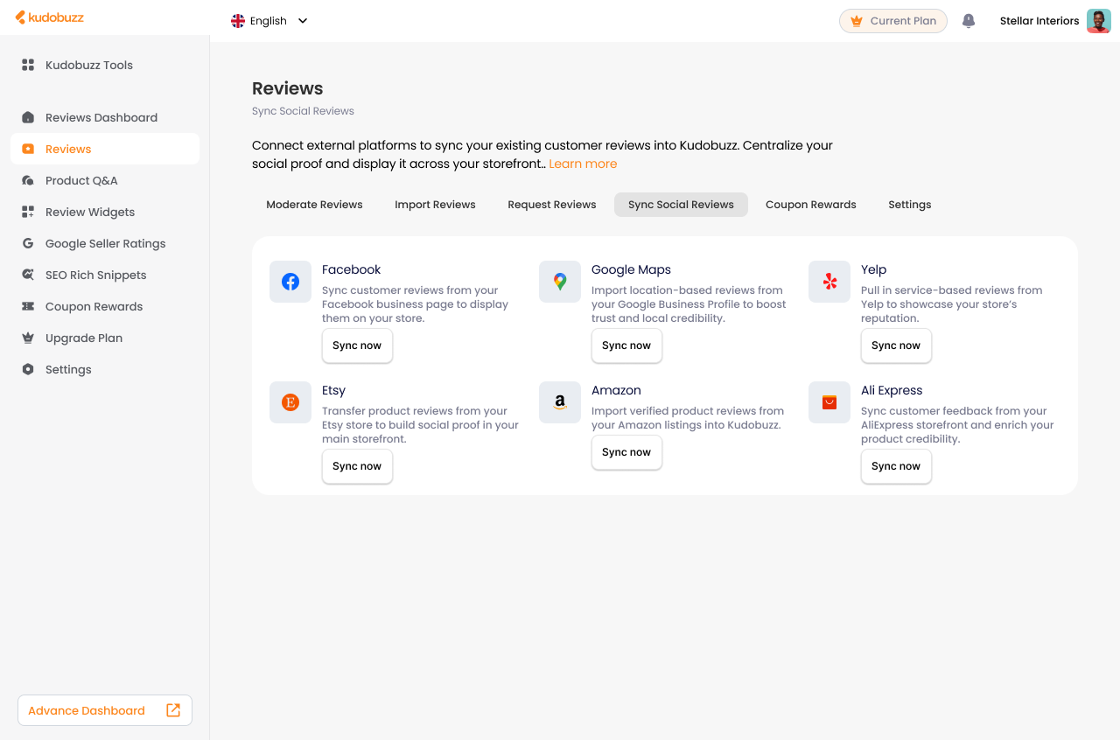Click the Reviews page heading
1120x740 pixels.
click(287, 88)
